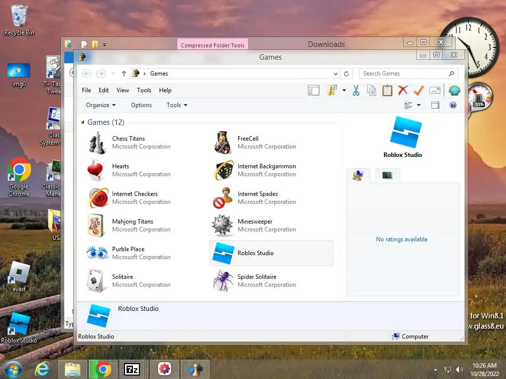Click large Roblox Studio preview thumbnail
The width and height of the screenshot is (506, 379).
(406, 132)
